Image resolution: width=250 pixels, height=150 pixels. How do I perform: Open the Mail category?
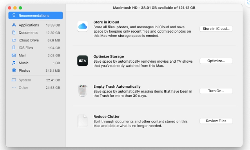click(36, 55)
